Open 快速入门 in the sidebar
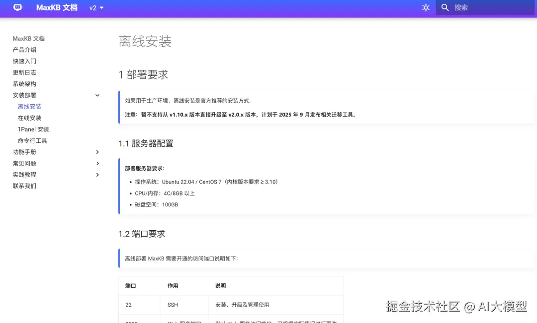 [x=24, y=61]
